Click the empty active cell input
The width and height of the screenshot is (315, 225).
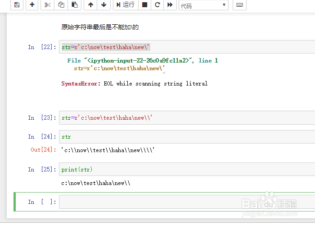[187, 202]
